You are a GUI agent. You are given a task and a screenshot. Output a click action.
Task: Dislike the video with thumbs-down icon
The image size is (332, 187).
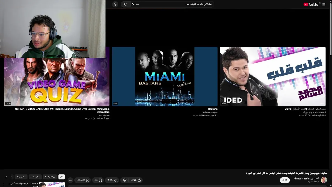pyautogui.click(x=125, y=180)
